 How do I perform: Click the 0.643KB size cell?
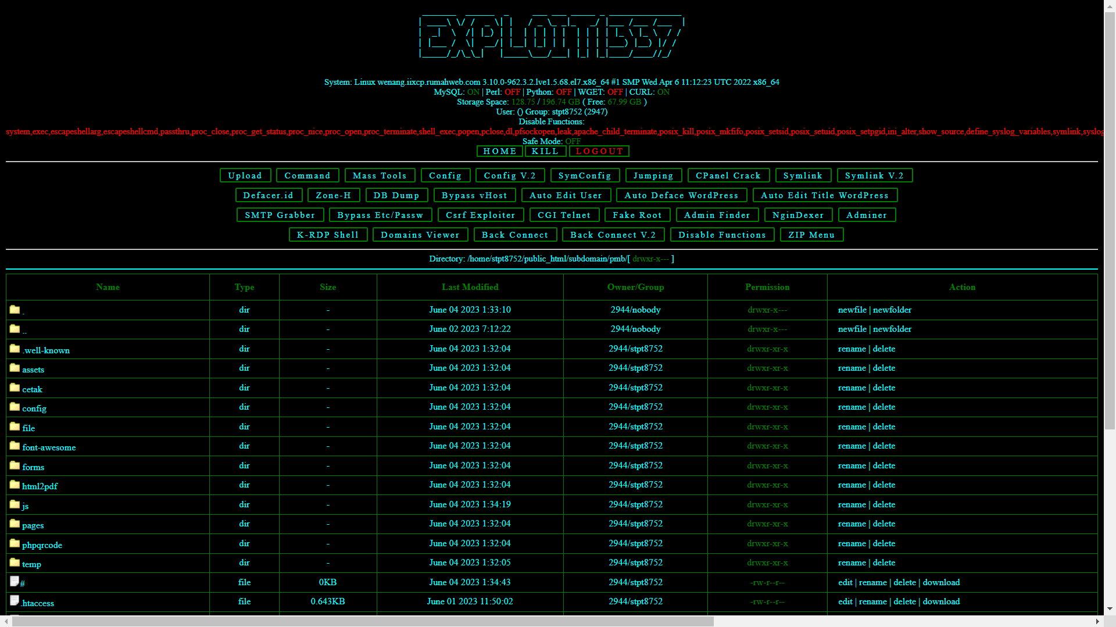coord(328,601)
